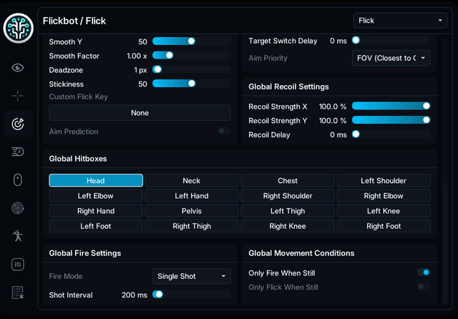Select the Right Shoulder hitbox
Screen dimensions: 458x319
click(x=288, y=196)
